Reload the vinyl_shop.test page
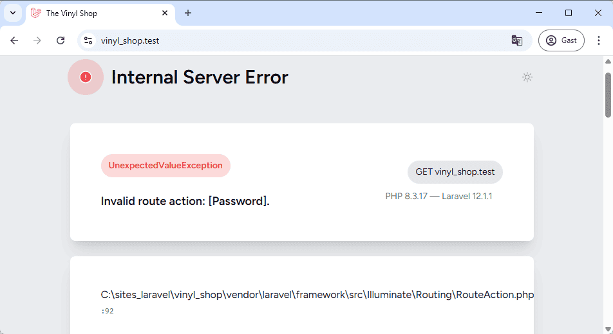The height and width of the screenshot is (334, 613). click(61, 40)
